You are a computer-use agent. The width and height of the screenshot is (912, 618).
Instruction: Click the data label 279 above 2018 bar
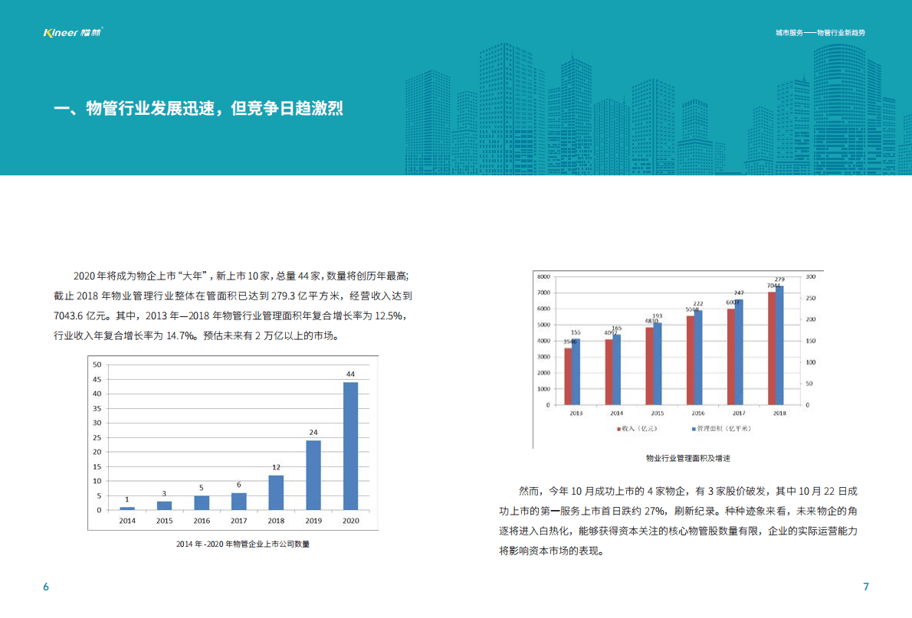780,280
